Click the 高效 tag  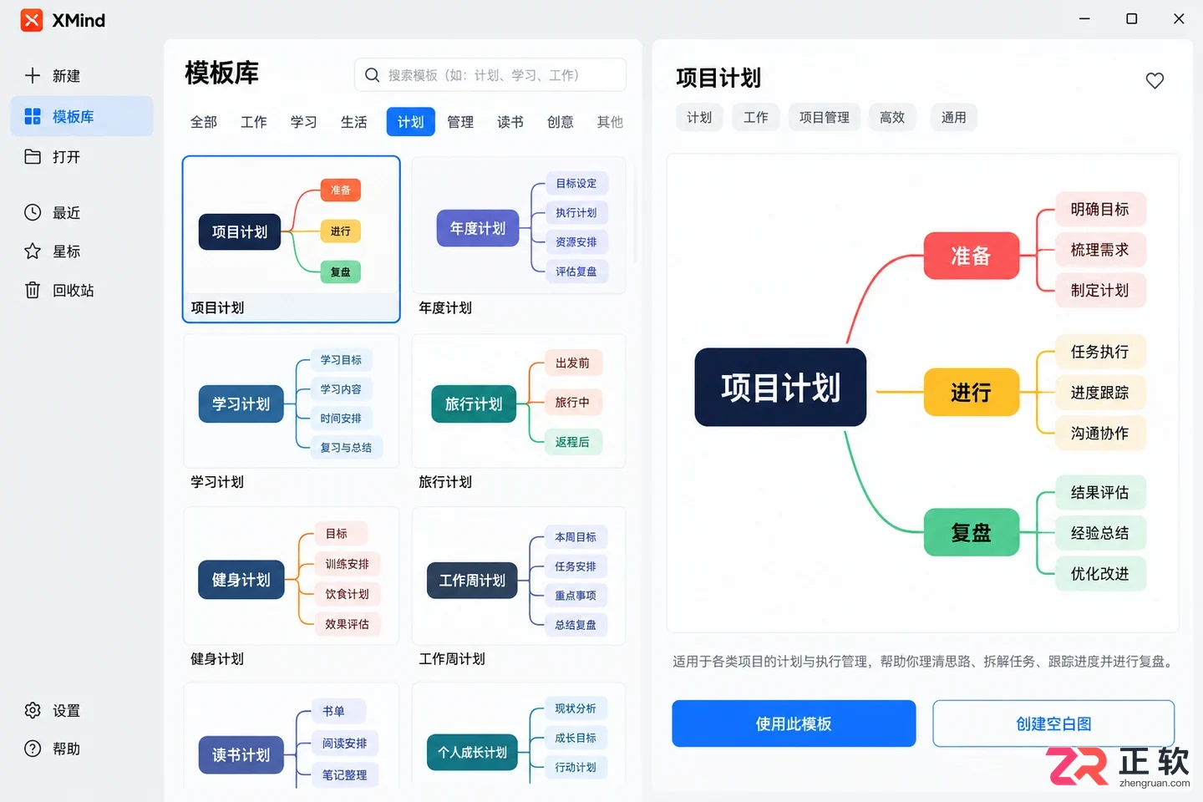click(x=892, y=118)
